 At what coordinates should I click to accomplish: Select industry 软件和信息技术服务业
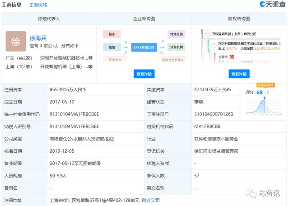216,139
